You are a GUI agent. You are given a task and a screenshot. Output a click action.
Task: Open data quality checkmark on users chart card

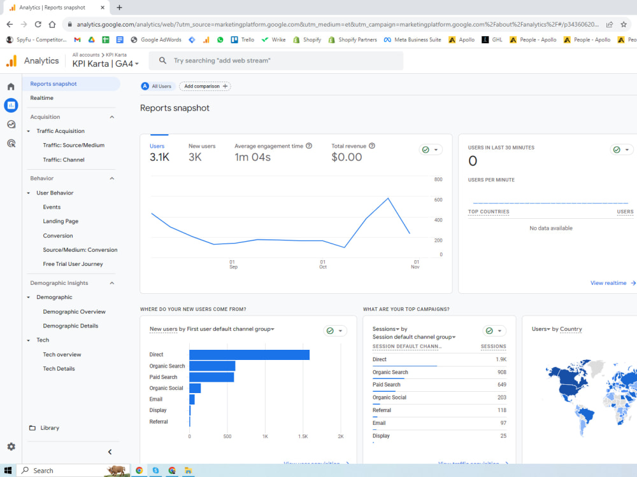coord(431,149)
